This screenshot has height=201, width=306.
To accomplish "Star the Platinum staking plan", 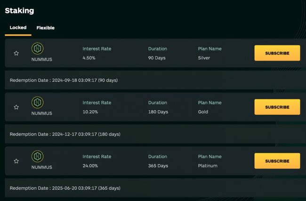I will click(x=16, y=161).
